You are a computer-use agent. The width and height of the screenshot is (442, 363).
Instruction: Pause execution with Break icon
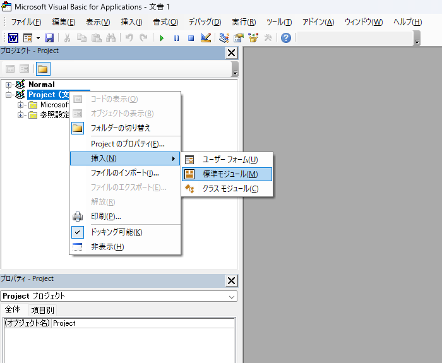click(x=176, y=38)
